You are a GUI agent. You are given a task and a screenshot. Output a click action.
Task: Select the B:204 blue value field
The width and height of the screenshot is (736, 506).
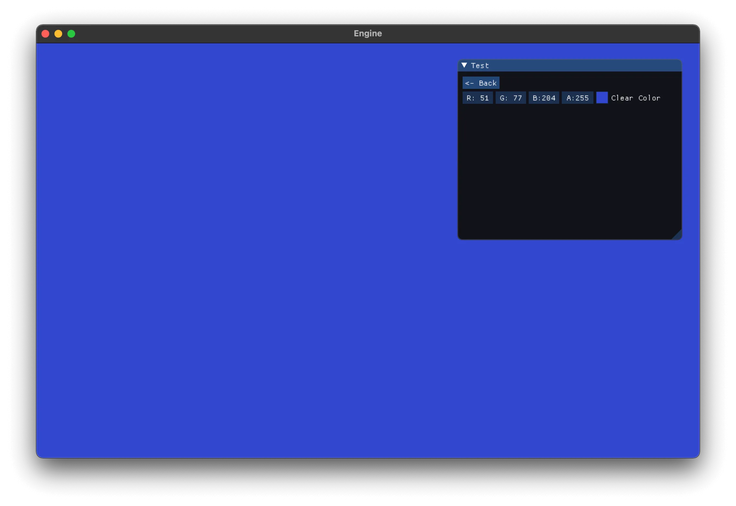point(544,98)
